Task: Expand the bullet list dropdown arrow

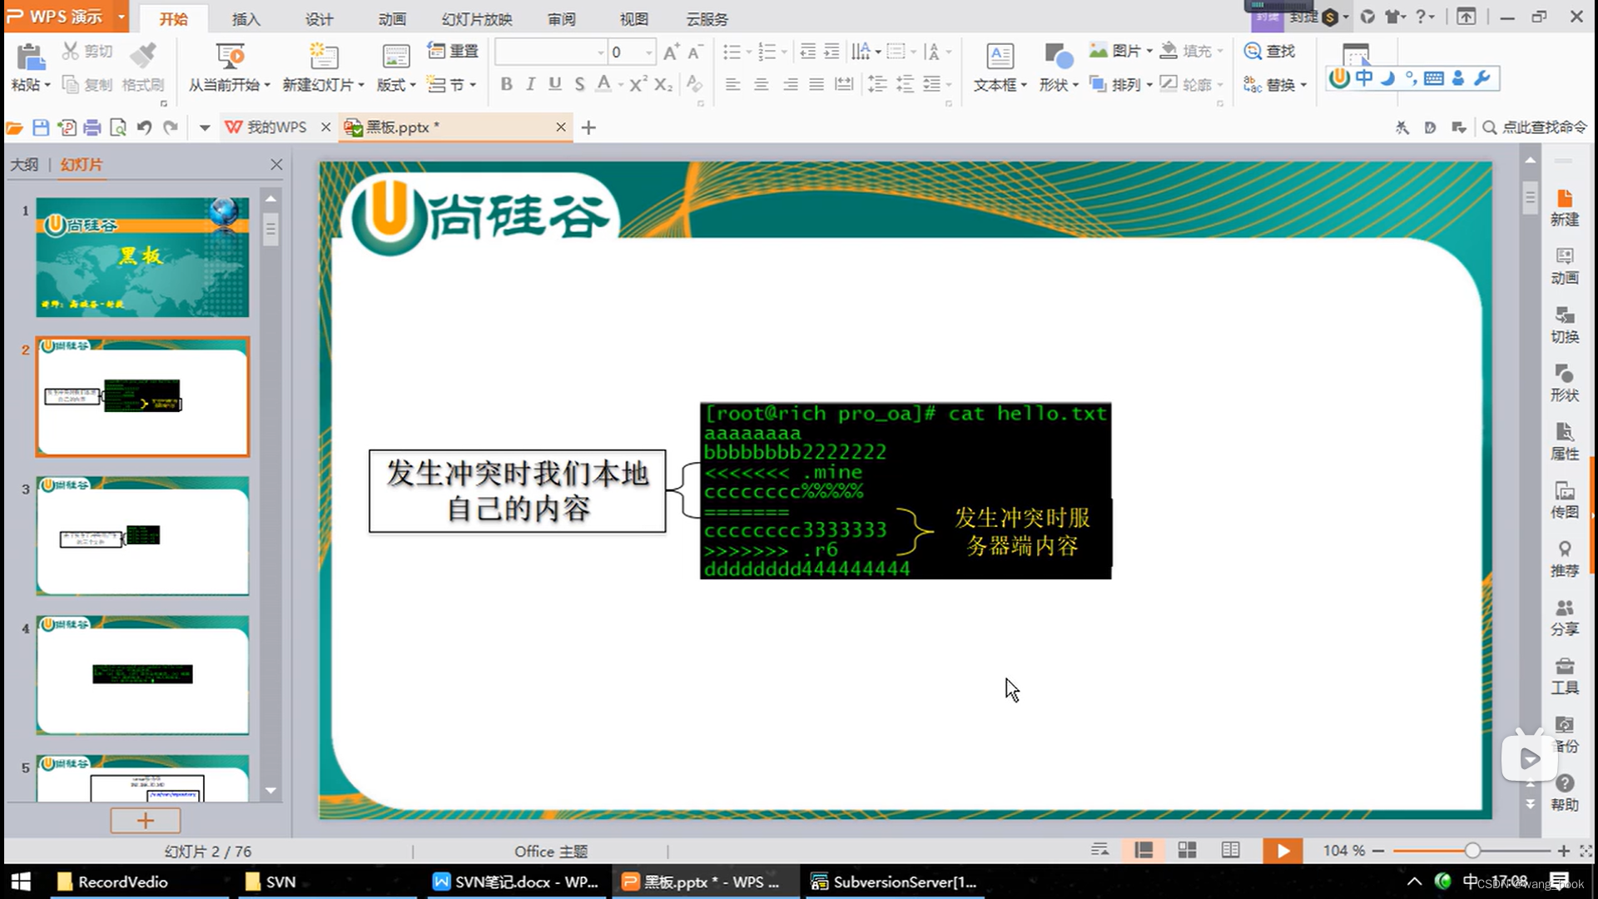Action: coord(749,52)
